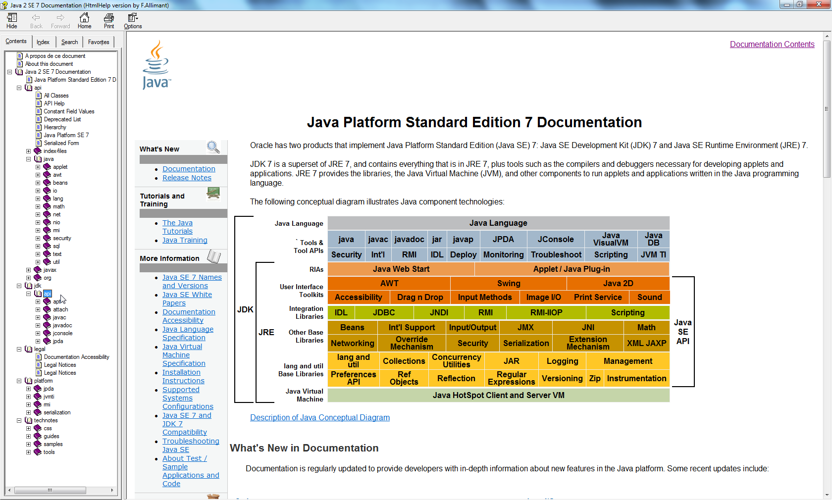This screenshot has height=500, width=832.
Task: Click the papers icon beside More Information
Action: tap(214, 256)
